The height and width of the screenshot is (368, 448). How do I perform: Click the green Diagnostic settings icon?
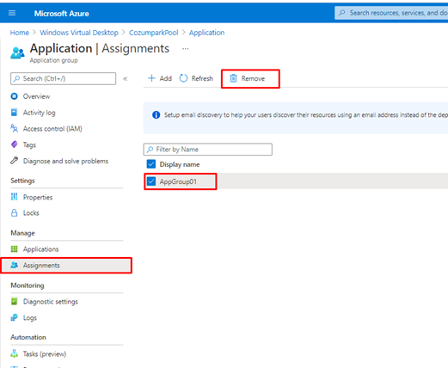14,301
